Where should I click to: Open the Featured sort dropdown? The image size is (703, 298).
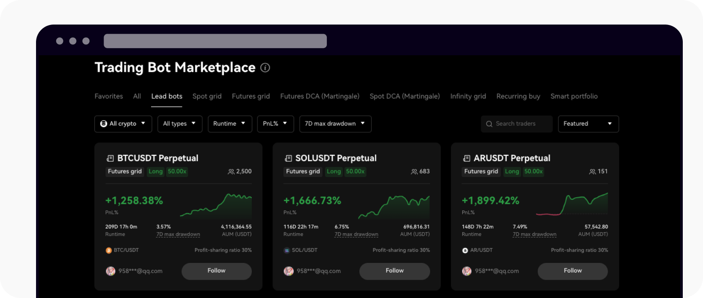[588, 124]
